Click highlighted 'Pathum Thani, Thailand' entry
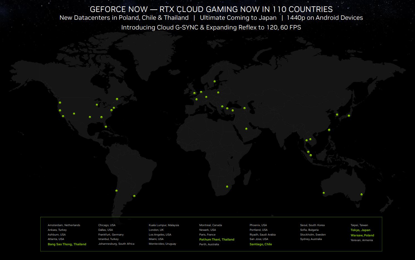The height and width of the screenshot is (260, 415). [x=217, y=239]
